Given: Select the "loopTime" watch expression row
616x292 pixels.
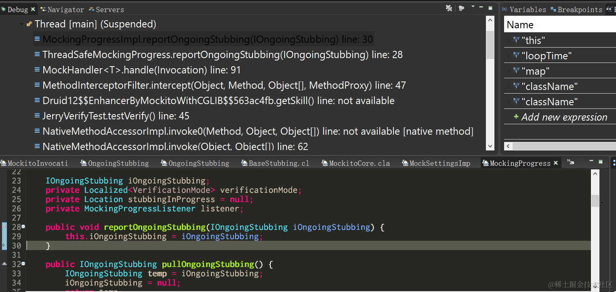Looking at the screenshot, I should (560, 56).
